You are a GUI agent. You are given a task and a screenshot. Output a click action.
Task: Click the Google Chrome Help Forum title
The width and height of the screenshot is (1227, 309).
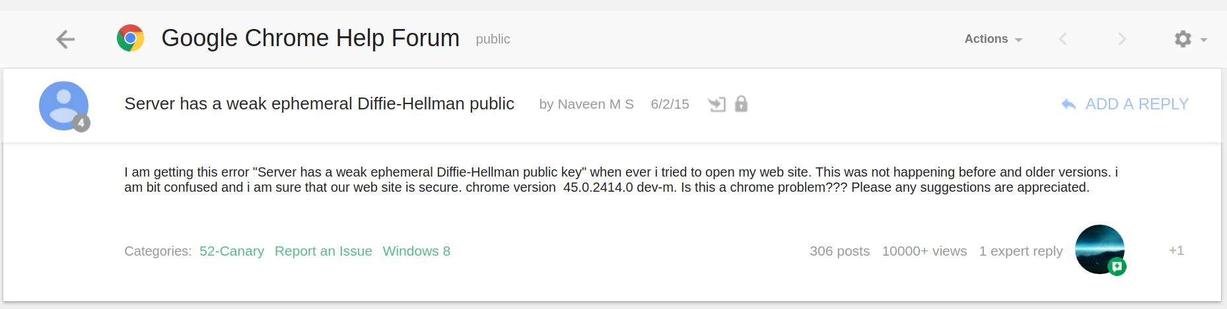coord(310,38)
